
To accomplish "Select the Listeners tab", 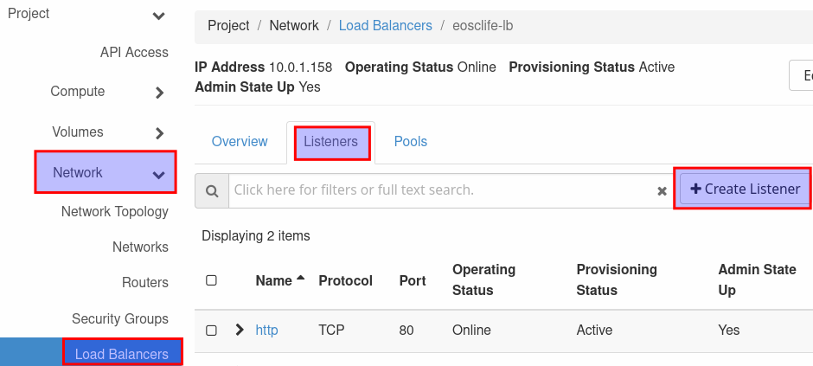I will pos(330,141).
